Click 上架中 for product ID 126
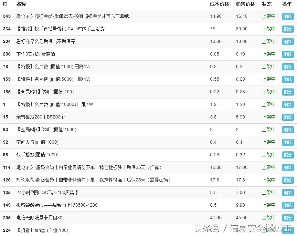 (268, 180)
